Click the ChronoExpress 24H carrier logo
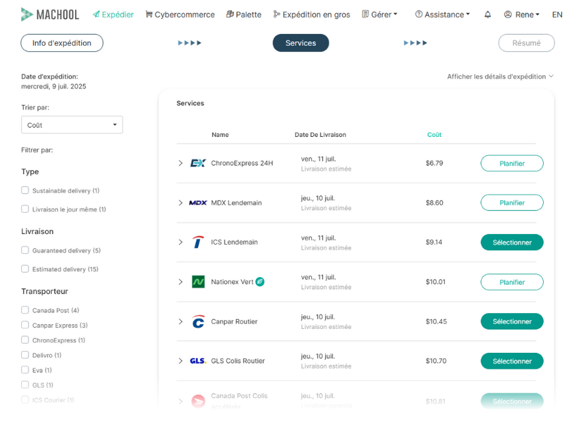 [x=198, y=163]
